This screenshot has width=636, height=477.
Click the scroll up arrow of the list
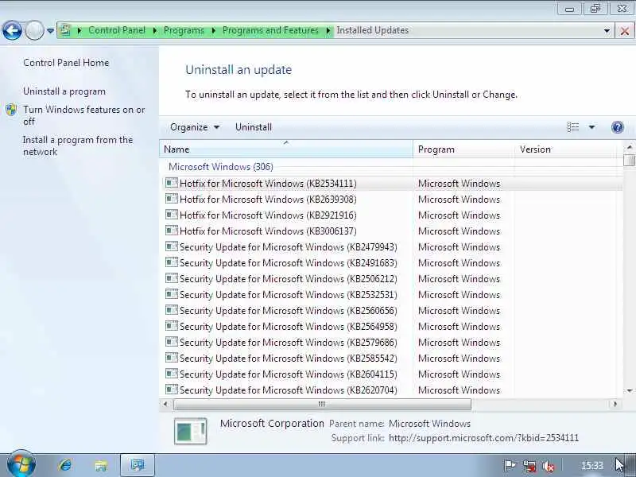coord(630,147)
